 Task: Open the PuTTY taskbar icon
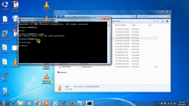(x=64, y=103)
